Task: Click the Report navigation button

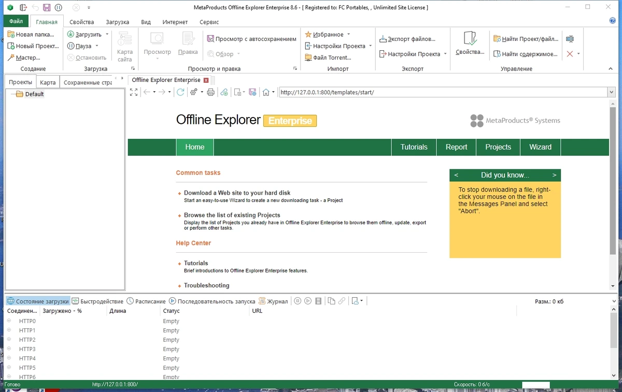Action: 456,147
